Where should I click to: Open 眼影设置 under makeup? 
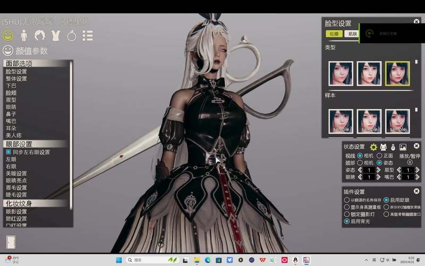click(x=16, y=211)
